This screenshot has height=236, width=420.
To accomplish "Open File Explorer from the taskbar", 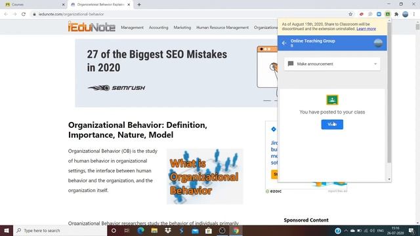I will click(154, 230).
